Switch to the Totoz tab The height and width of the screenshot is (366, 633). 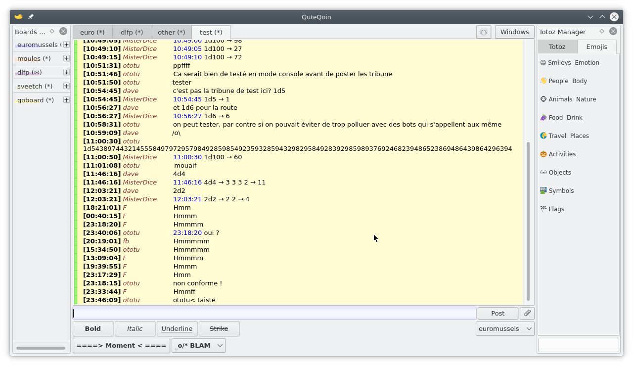557,47
